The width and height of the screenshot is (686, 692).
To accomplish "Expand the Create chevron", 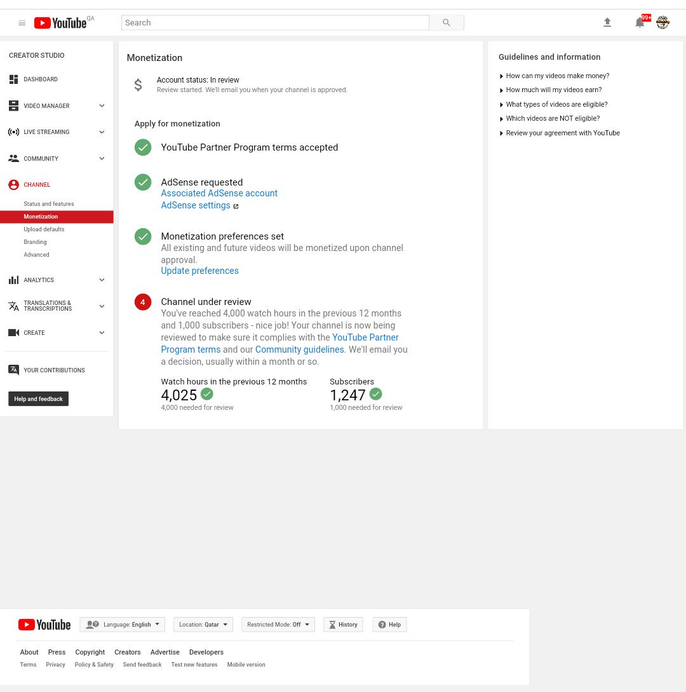I will pos(102,332).
